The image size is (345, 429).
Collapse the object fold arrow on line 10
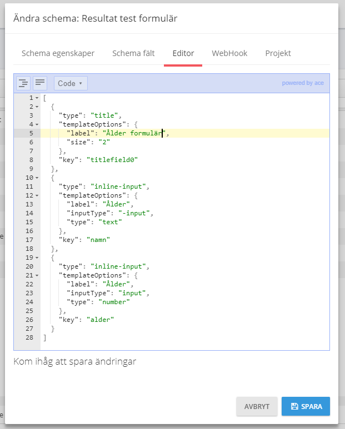pos(37,178)
